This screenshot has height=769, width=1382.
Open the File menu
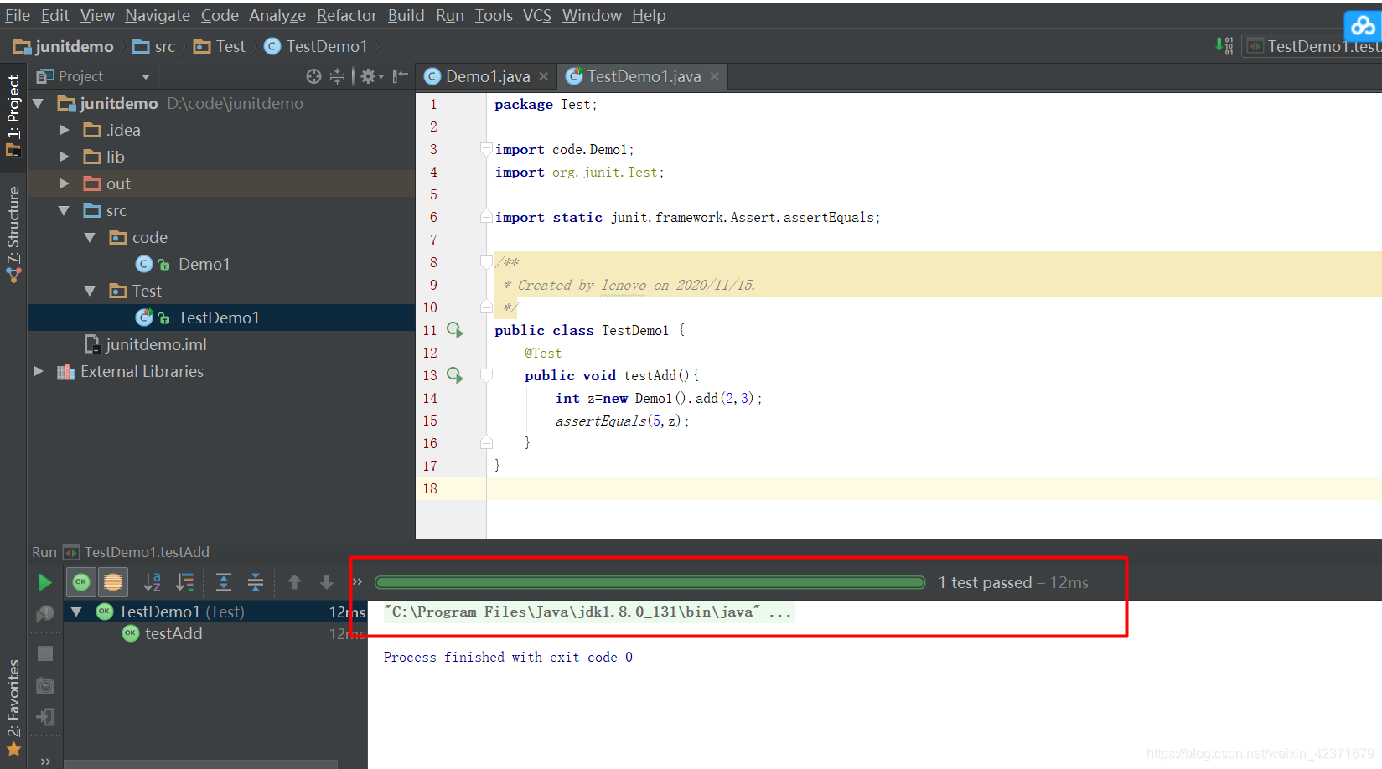(17, 15)
